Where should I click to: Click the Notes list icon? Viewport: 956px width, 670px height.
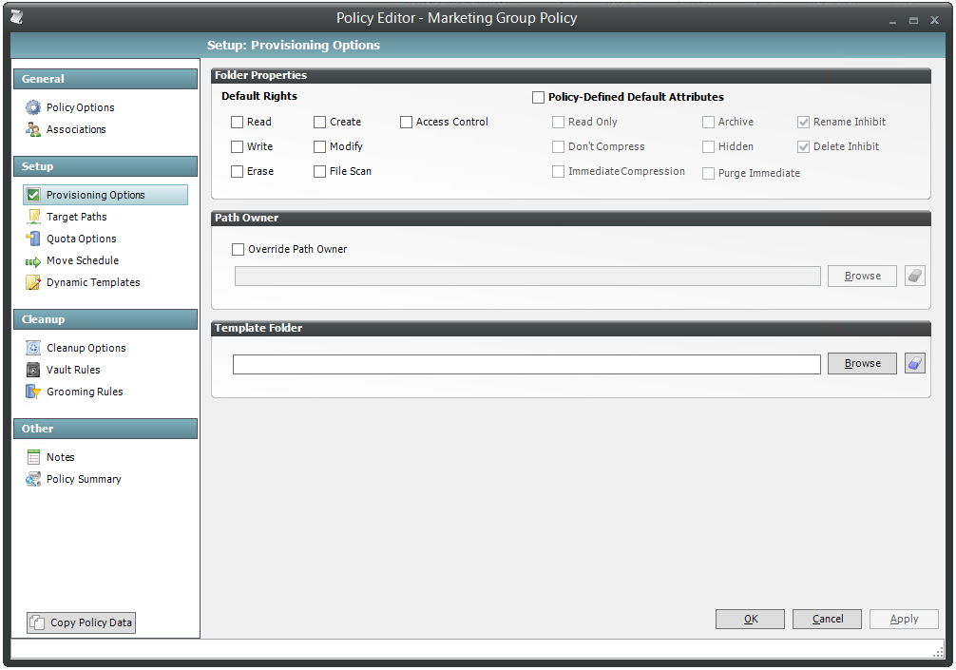[x=33, y=457]
